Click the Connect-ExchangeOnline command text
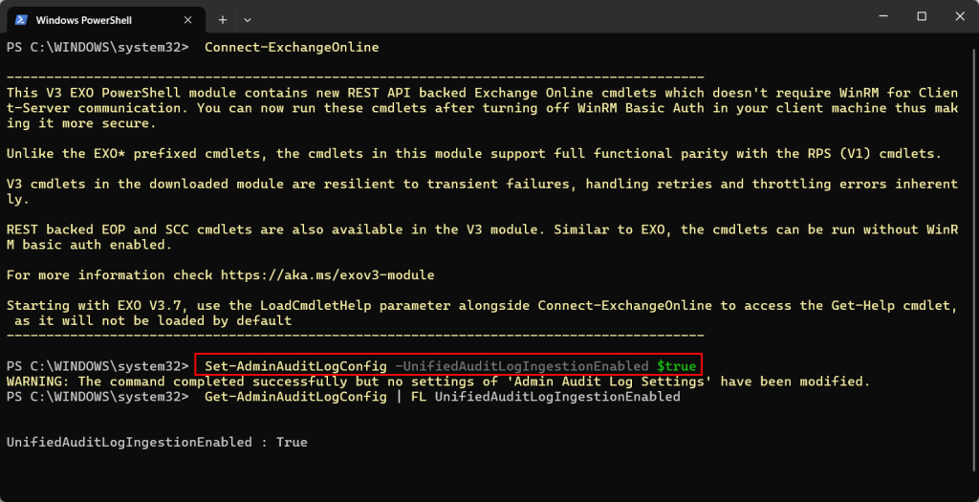The height and width of the screenshot is (502, 979). [x=292, y=47]
